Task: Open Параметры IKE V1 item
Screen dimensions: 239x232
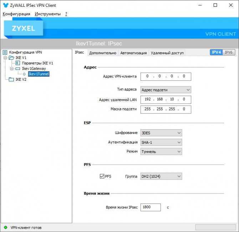Action: coord(37,63)
